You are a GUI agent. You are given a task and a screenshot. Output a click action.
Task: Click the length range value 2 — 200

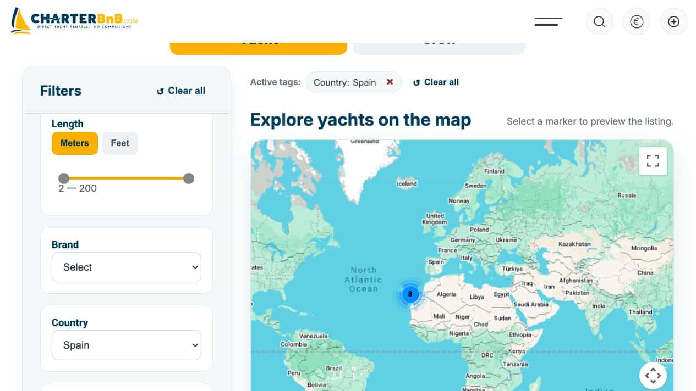pyautogui.click(x=78, y=188)
